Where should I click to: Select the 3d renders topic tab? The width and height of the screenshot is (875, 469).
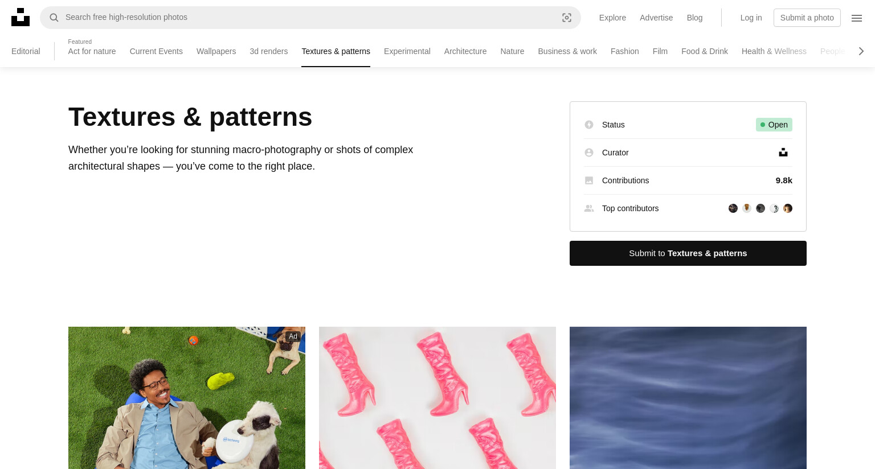click(269, 51)
